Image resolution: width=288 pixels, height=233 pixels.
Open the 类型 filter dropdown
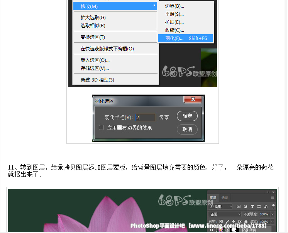pos(221,207)
